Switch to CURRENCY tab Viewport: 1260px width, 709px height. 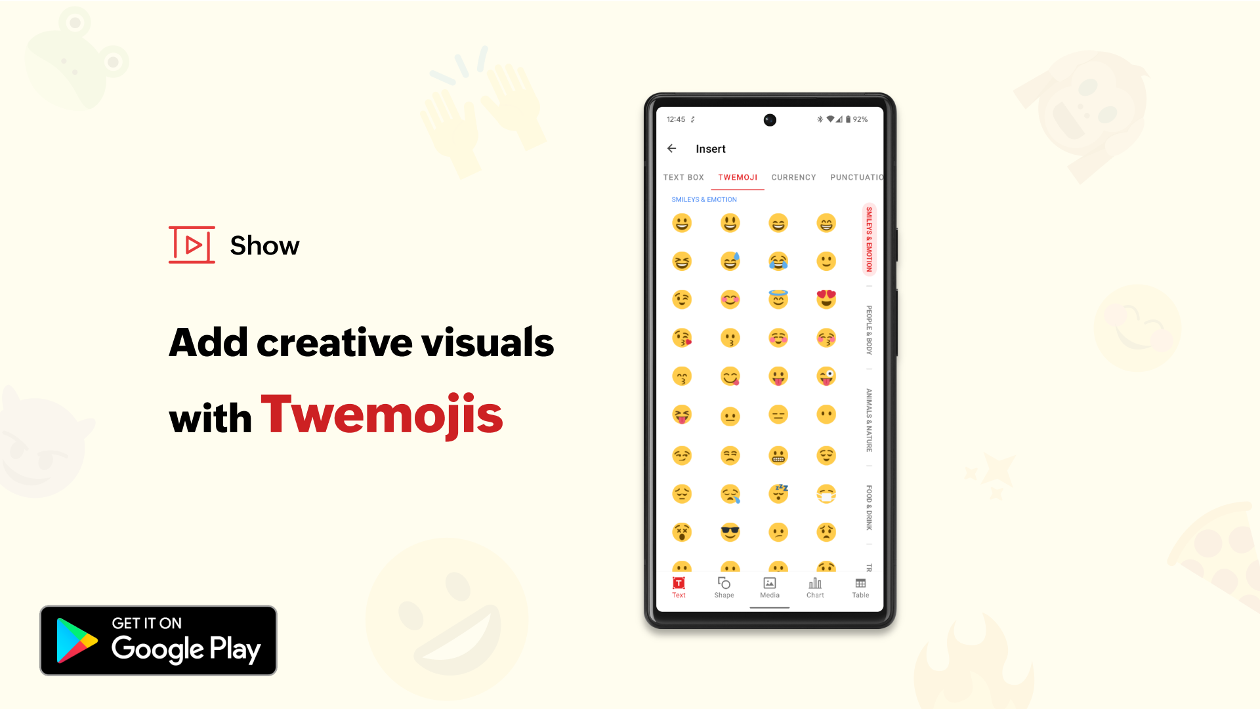point(793,176)
